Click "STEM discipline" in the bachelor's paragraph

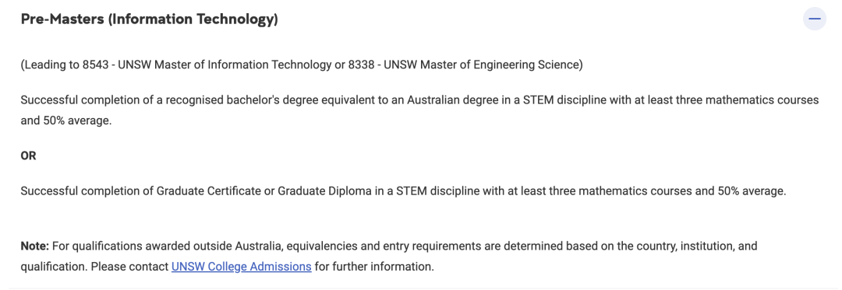[x=554, y=100]
